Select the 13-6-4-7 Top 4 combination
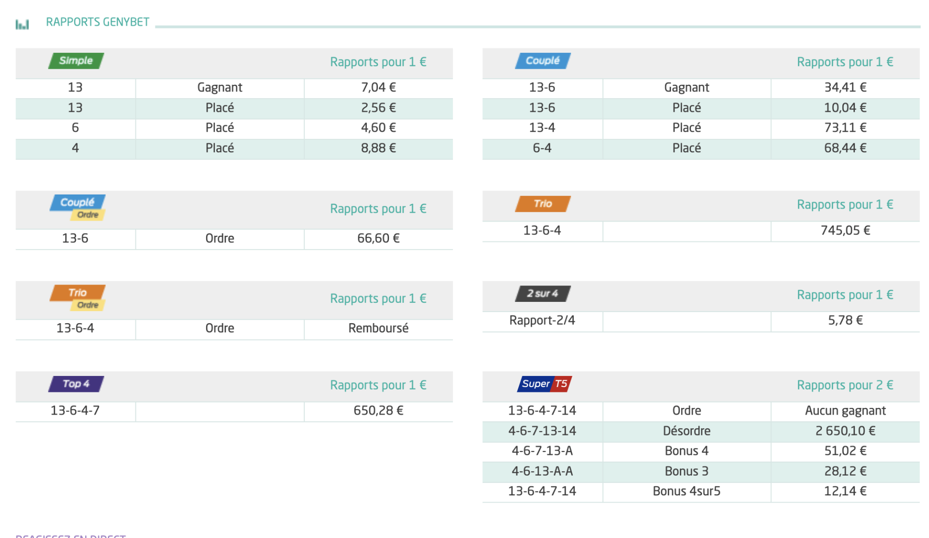929x538 pixels. pos(75,411)
